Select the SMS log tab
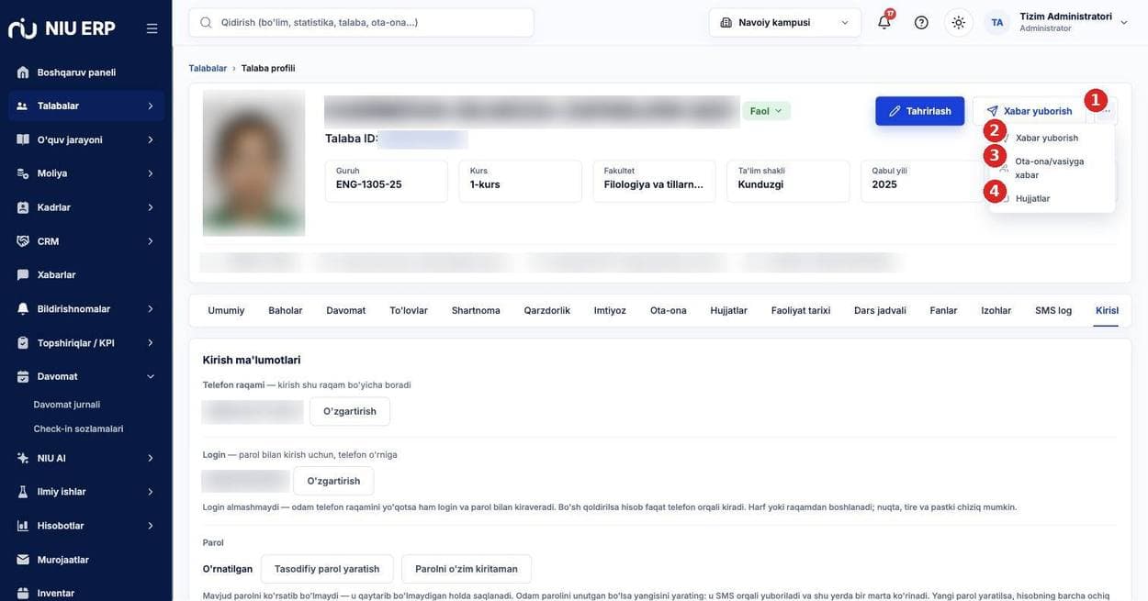The image size is (1148, 601). [1053, 310]
